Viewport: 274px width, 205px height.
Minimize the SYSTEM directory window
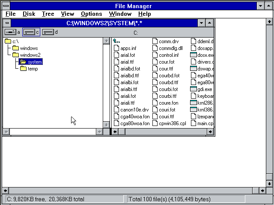coord(202,23)
